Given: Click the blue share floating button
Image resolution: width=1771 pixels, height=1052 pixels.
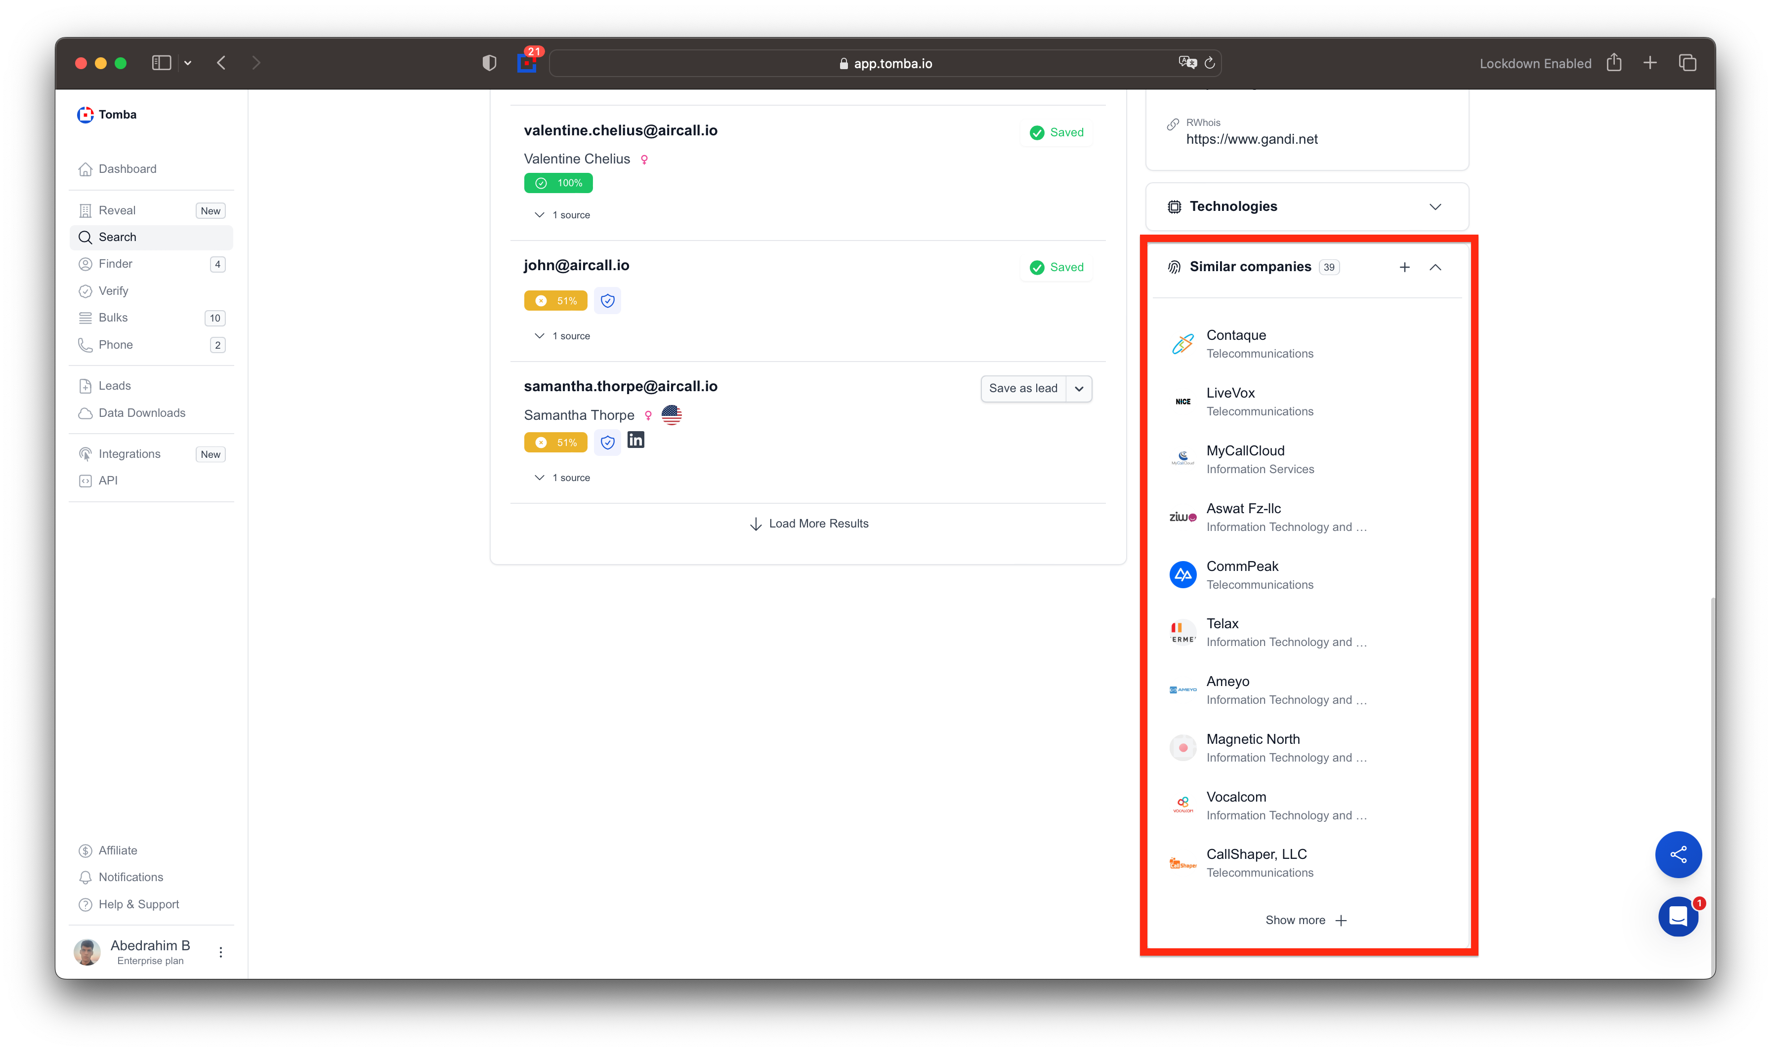Looking at the screenshot, I should [1678, 854].
